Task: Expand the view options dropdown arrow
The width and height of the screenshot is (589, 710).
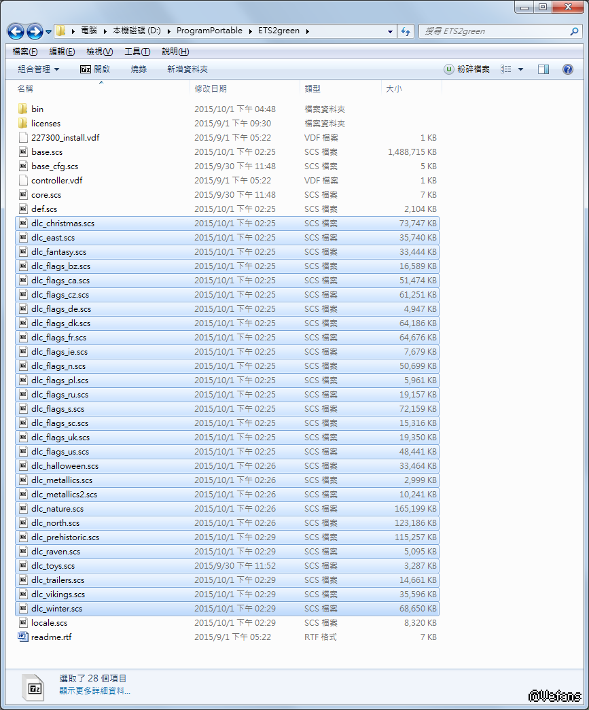Action: click(521, 69)
